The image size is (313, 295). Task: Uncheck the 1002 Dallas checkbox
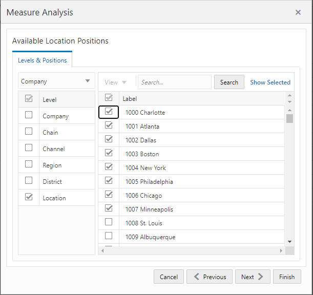pyautogui.click(x=109, y=139)
